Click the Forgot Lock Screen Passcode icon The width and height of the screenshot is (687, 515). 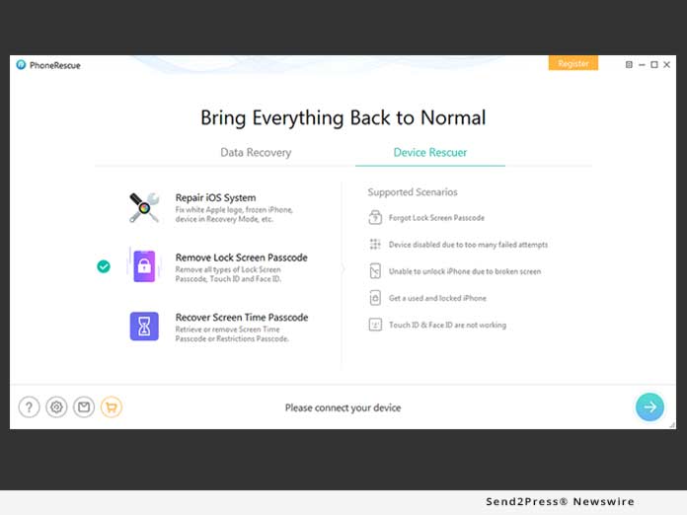375,218
